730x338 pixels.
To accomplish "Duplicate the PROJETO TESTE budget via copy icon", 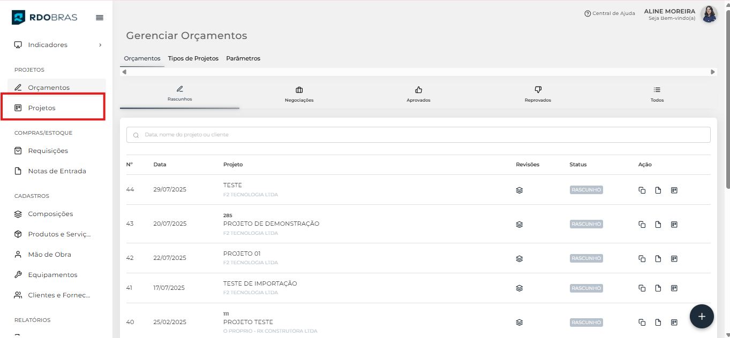I will point(642,322).
